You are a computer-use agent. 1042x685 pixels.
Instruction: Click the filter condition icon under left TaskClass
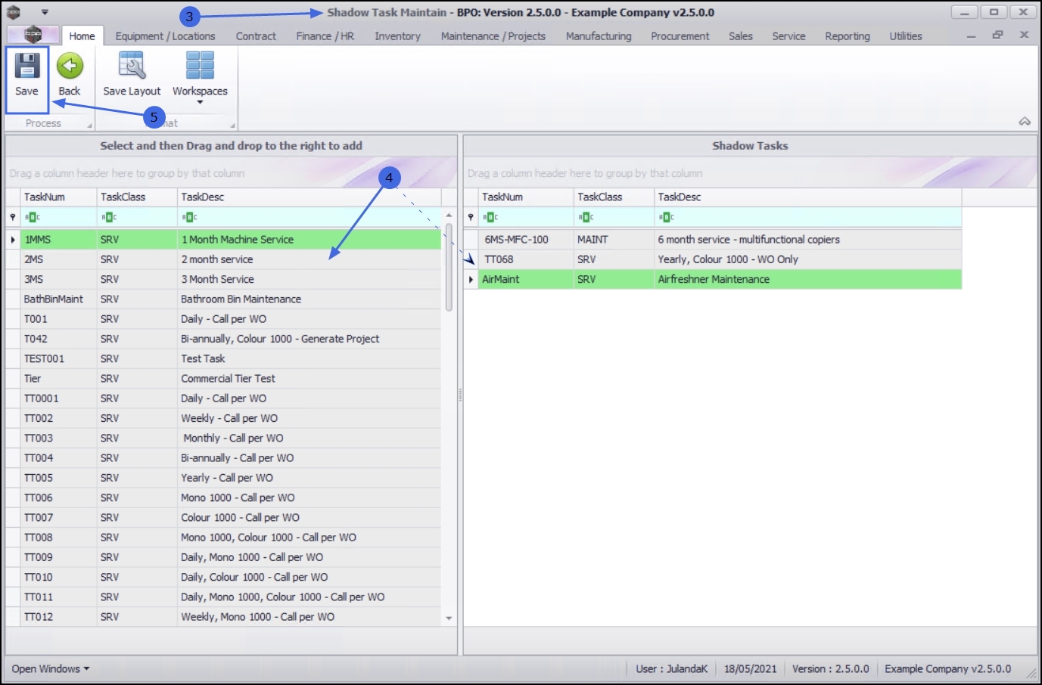[109, 217]
